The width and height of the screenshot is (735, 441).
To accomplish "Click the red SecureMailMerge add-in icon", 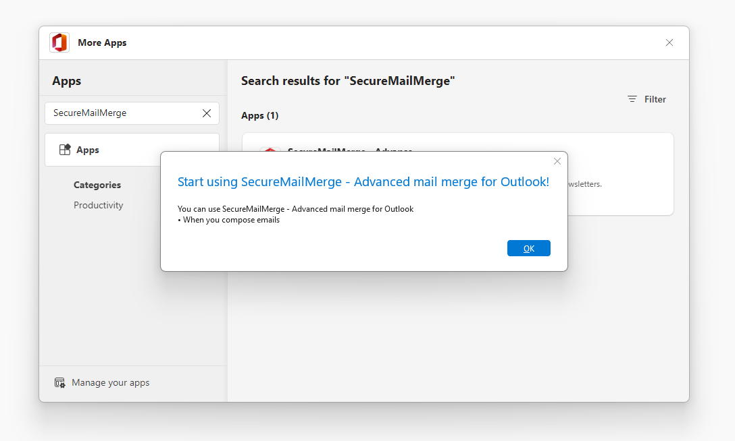I will (x=271, y=151).
